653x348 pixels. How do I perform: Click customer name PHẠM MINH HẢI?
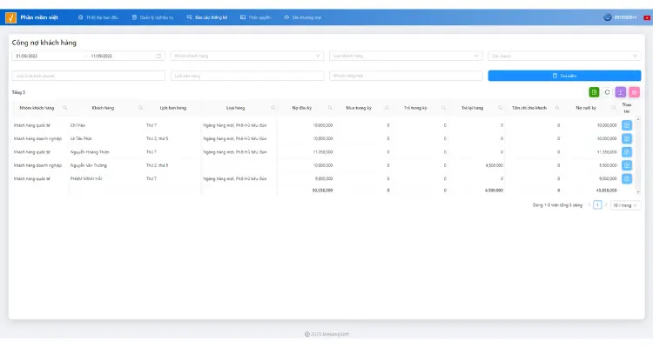coord(86,178)
